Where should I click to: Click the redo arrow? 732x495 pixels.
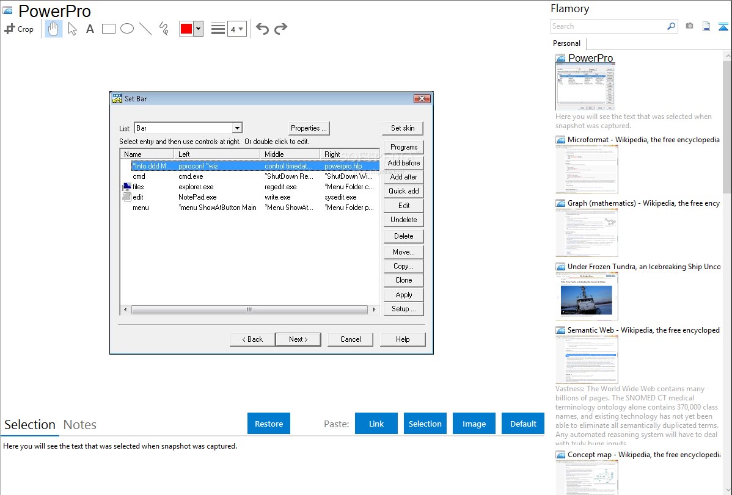point(280,29)
